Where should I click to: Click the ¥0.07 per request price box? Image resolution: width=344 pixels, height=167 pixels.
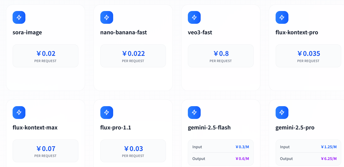coord(46,151)
